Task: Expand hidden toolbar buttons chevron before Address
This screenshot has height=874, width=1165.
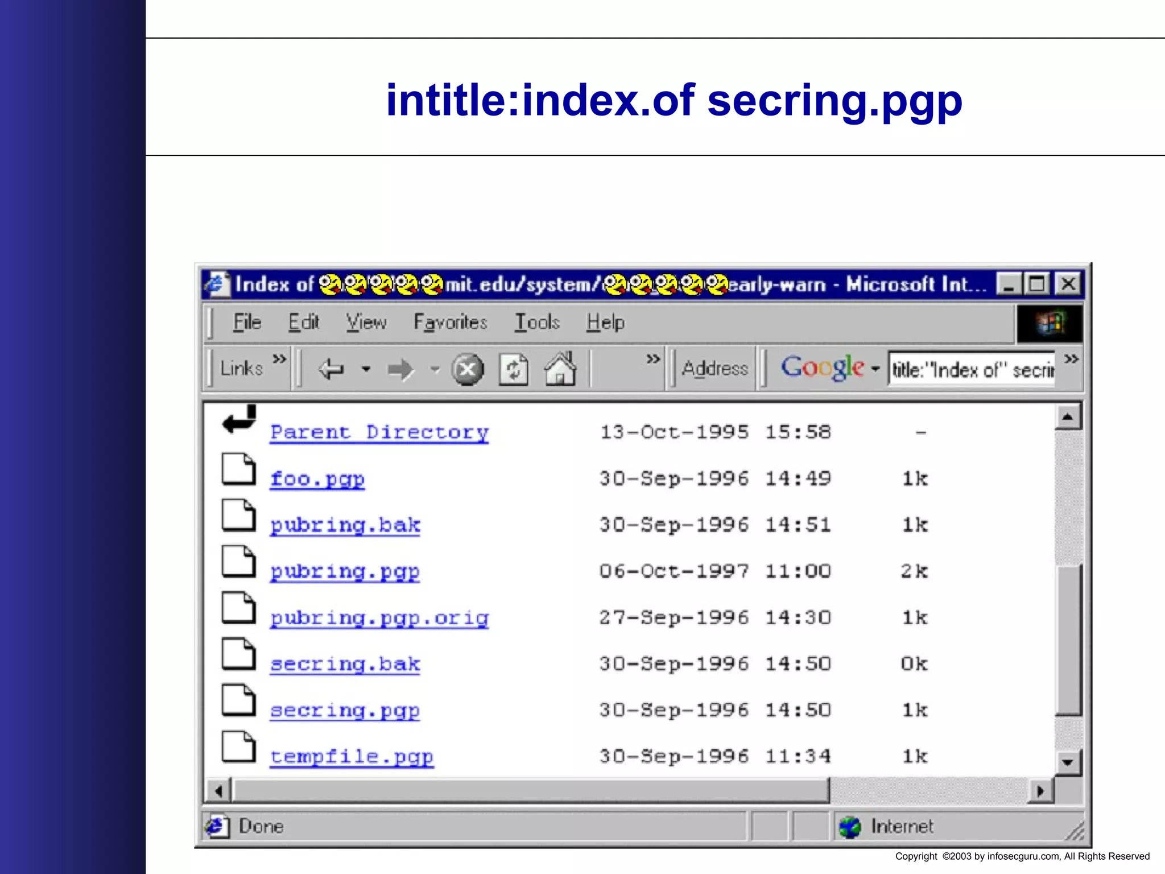Action: [x=653, y=359]
